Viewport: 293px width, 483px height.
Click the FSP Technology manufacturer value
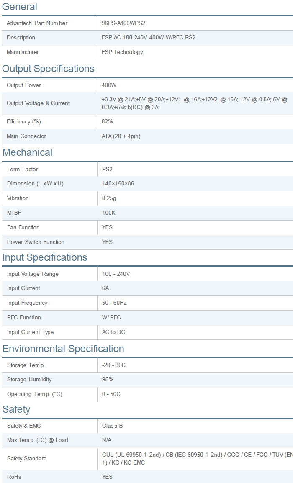(122, 52)
